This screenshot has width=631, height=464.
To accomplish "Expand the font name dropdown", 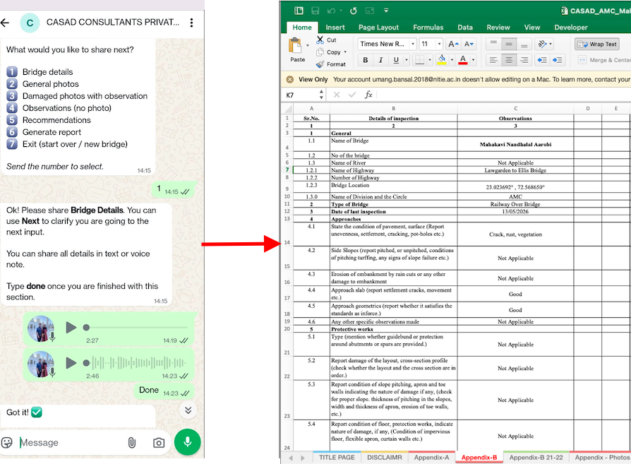I will [412, 44].
